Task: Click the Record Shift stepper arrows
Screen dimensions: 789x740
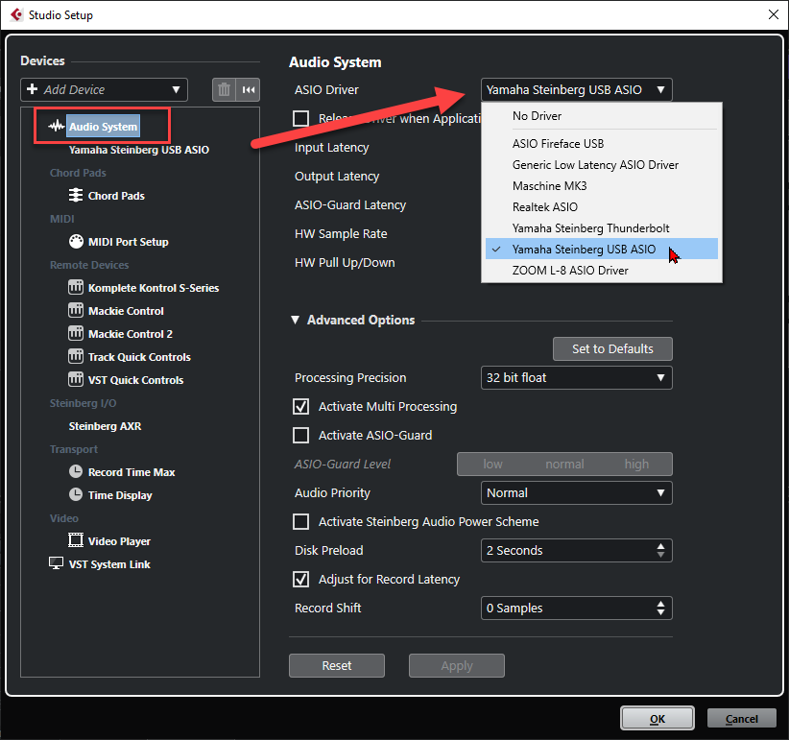Action: (x=660, y=609)
